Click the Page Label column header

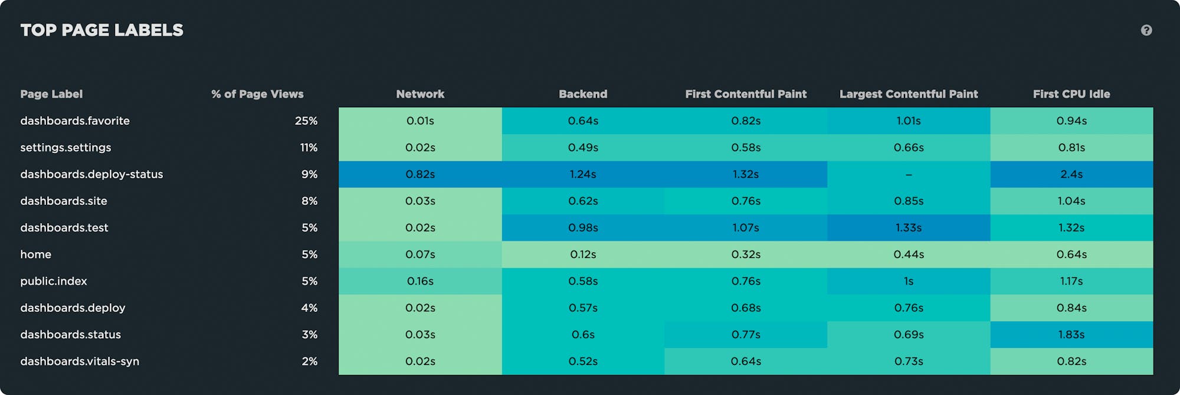tap(51, 94)
